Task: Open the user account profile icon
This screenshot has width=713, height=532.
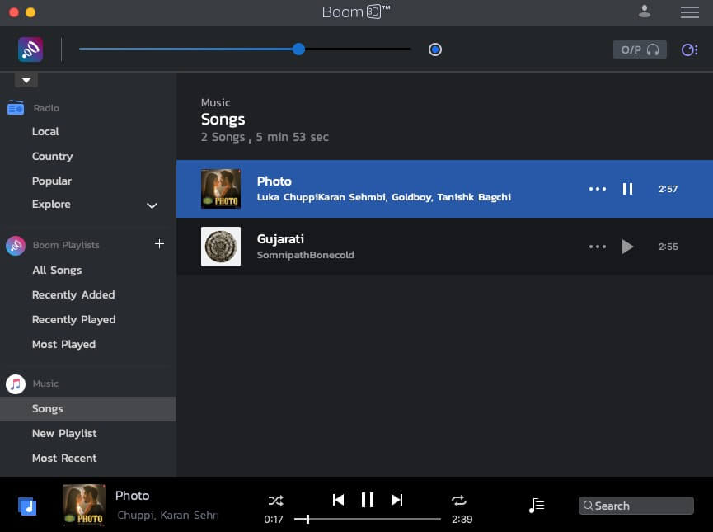Action: click(644, 12)
